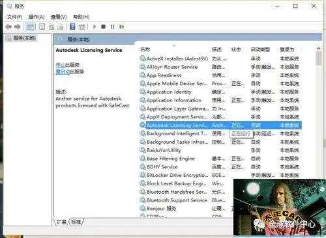Click the gear icon of Bluetooth Support Service

click(x=143, y=200)
